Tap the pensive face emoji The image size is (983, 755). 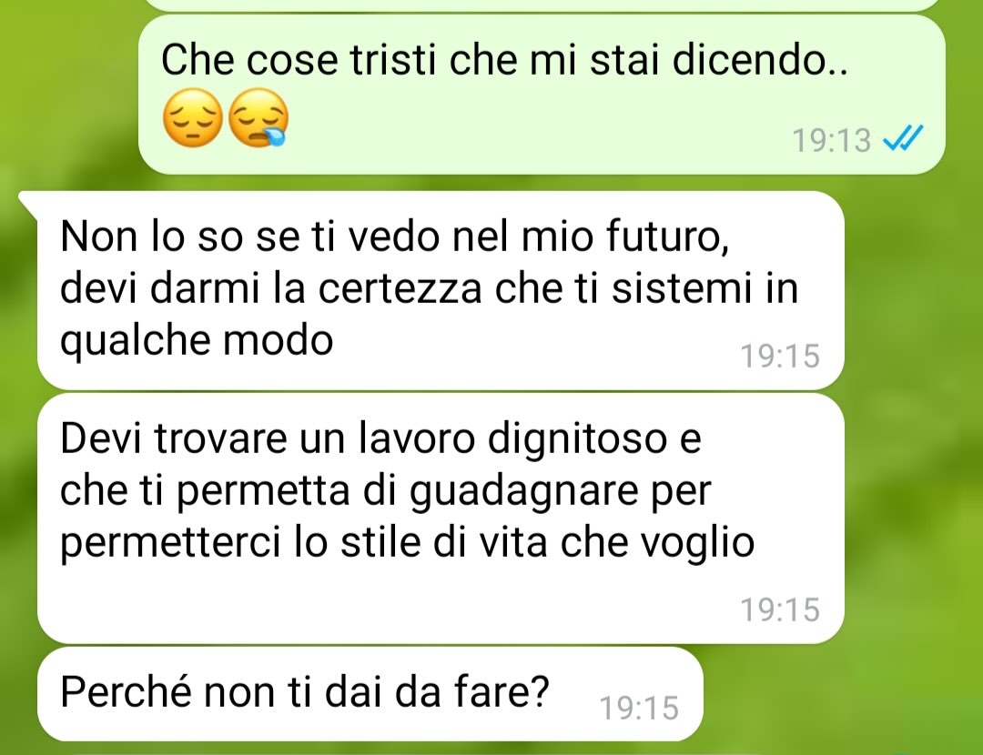(192, 117)
